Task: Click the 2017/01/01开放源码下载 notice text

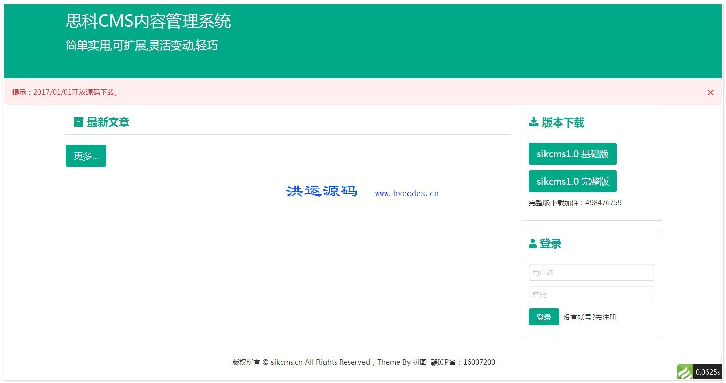Action: click(76, 92)
